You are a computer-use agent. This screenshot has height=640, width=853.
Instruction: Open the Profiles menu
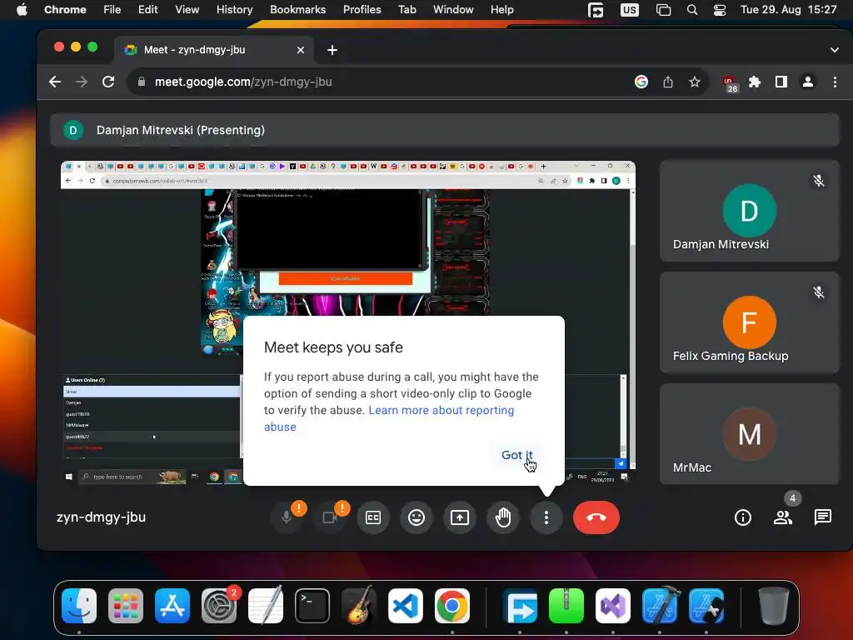pos(362,10)
